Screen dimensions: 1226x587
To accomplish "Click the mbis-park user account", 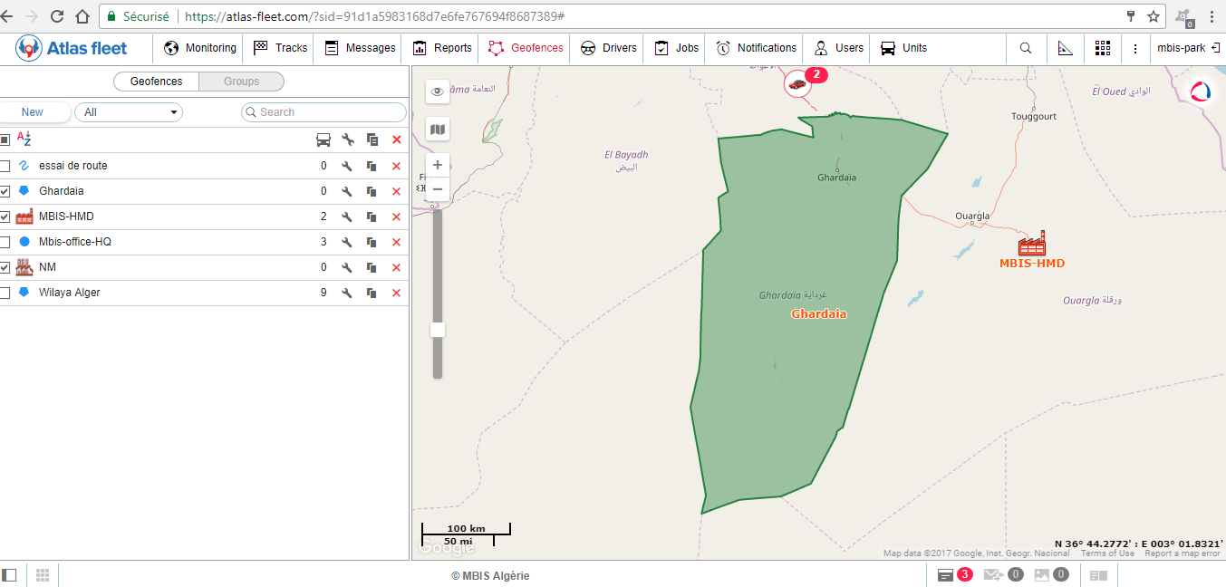I will 1182,48.
